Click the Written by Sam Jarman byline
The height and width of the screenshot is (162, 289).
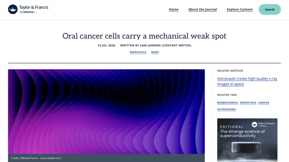pyautogui.click(x=156, y=45)
